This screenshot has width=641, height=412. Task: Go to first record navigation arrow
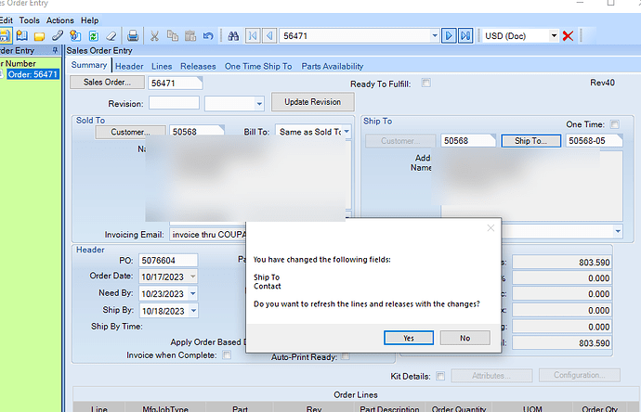click(253, 36)
